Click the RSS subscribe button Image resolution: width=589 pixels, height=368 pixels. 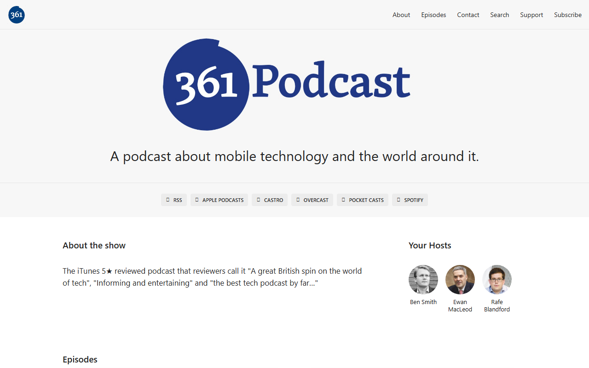coord(174,200)
